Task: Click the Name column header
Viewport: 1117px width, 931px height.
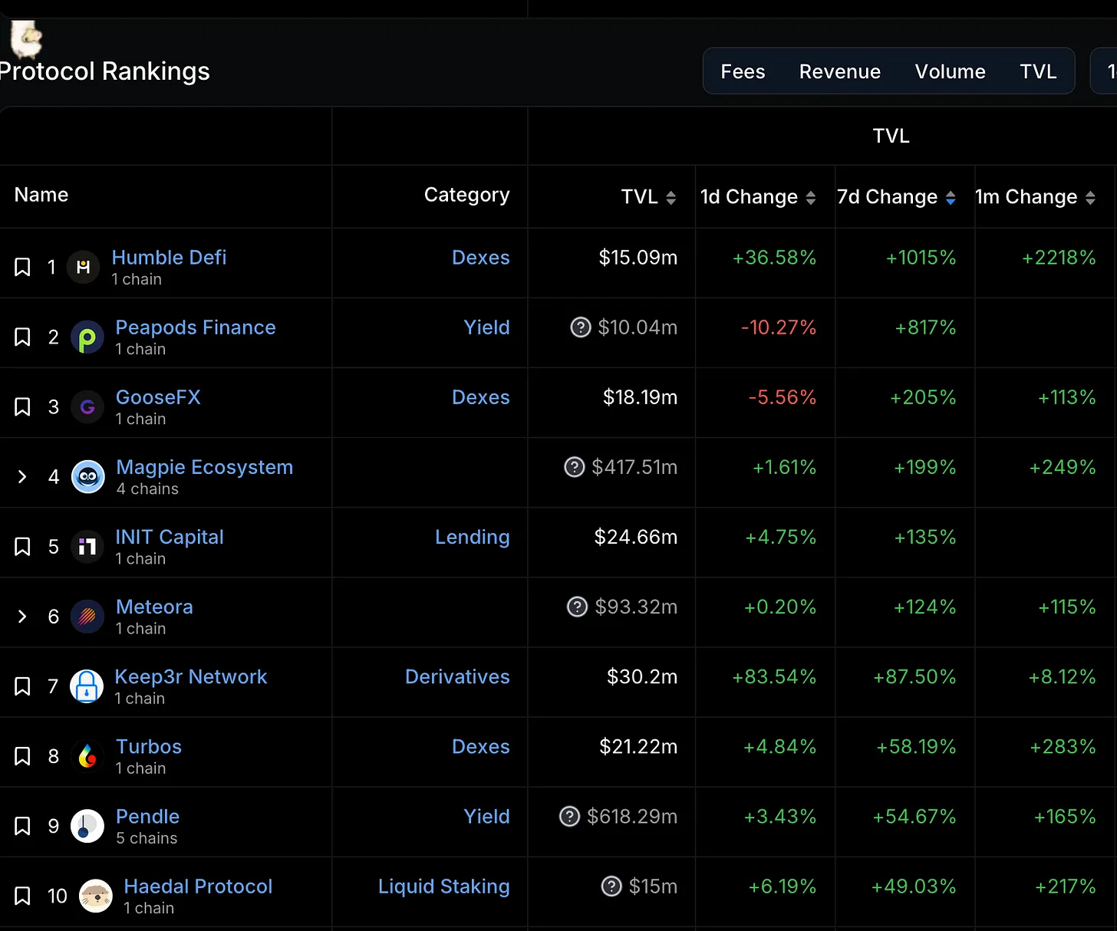Action: (41, 195)
